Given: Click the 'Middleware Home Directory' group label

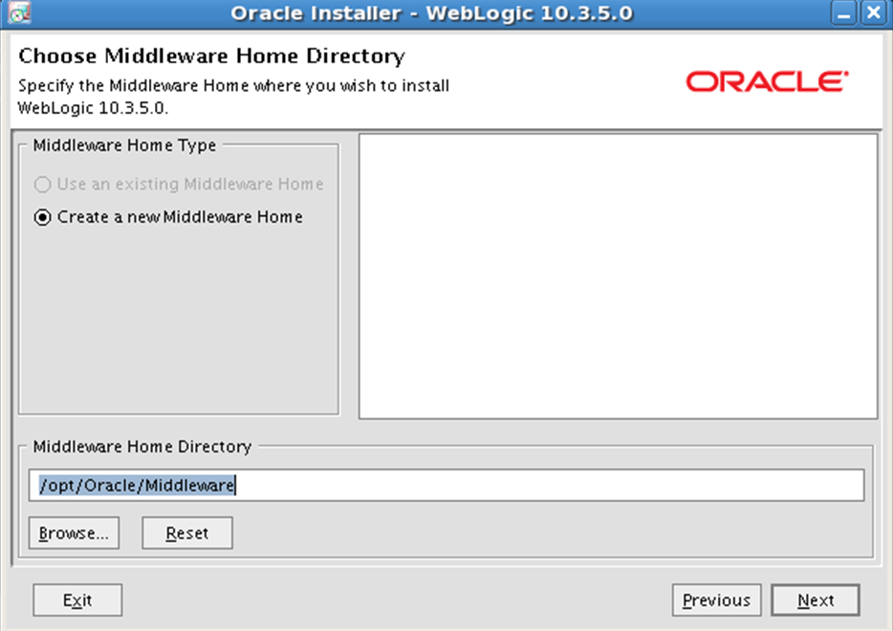Looking at the screenshot, I should (142, 446).
